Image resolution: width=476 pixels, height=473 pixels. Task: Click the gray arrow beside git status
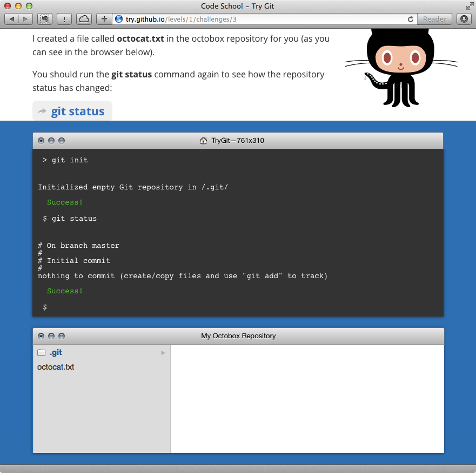click(x=42, y=111)
